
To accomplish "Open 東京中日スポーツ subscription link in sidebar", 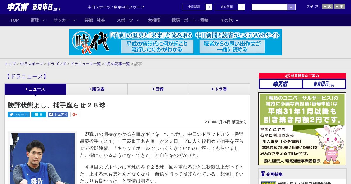I will click(x=324, y=84).
